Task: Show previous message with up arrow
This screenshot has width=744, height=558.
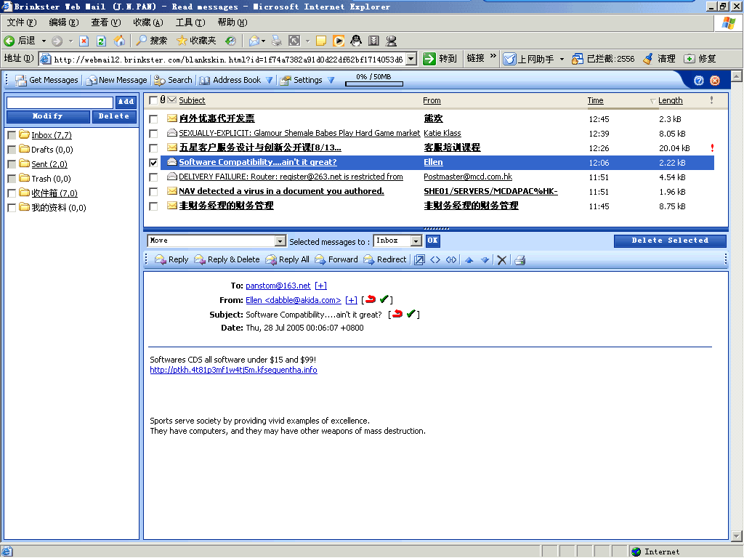Action: [x=469, y=259]
